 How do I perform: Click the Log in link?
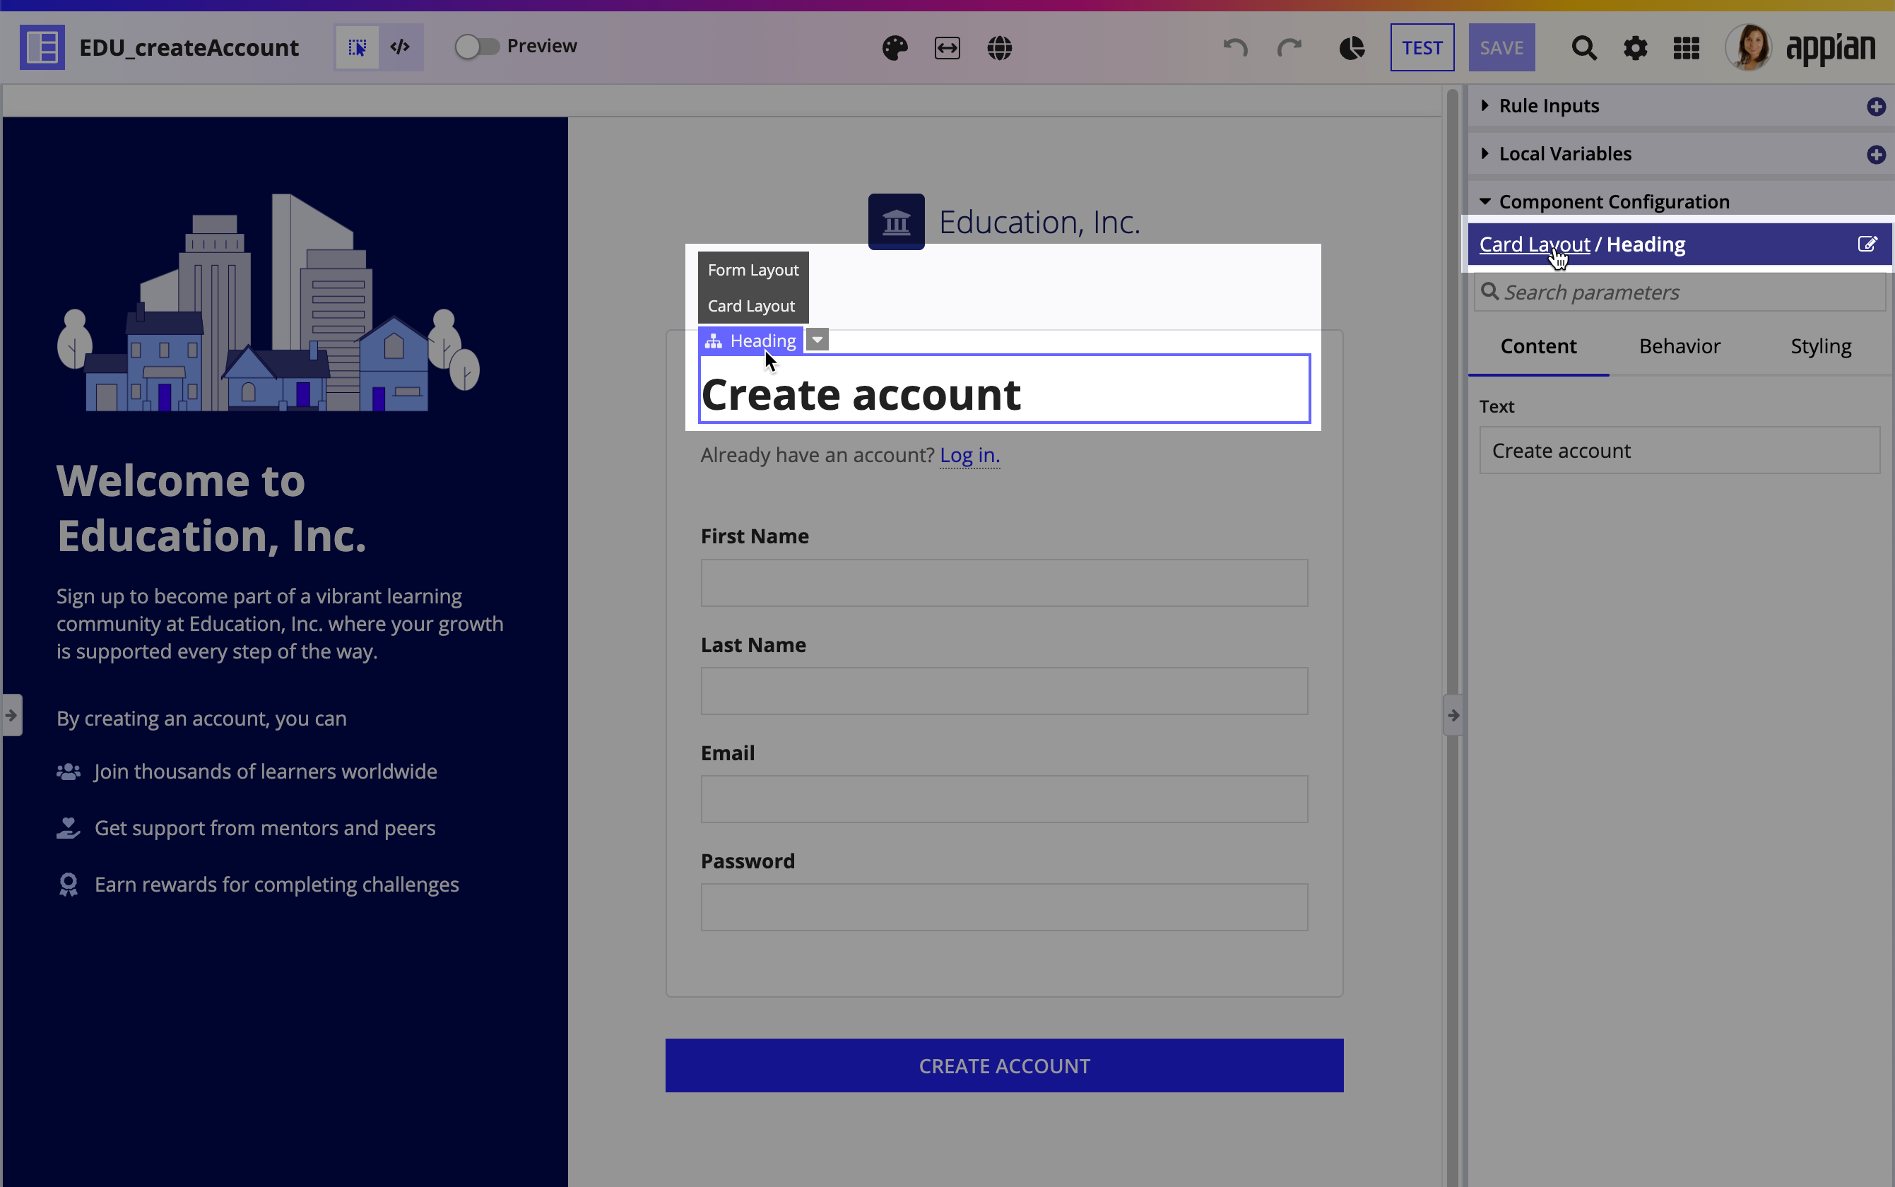(x=969, y=455)
